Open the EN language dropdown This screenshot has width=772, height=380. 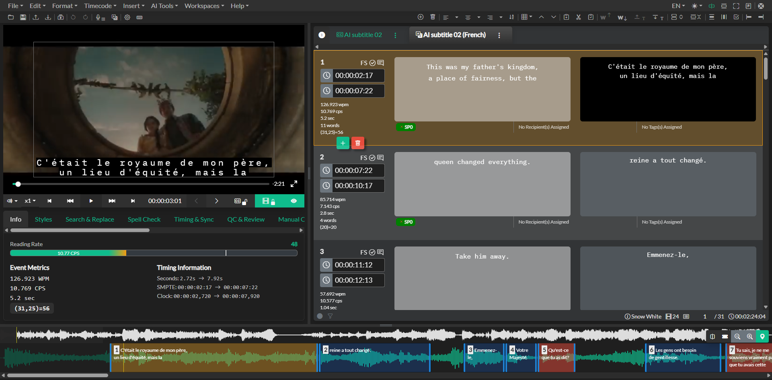[x=678, y=6]
